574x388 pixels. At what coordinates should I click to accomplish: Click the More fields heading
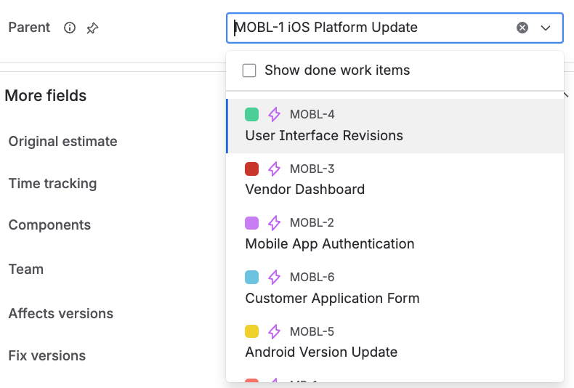coord(45,95)
